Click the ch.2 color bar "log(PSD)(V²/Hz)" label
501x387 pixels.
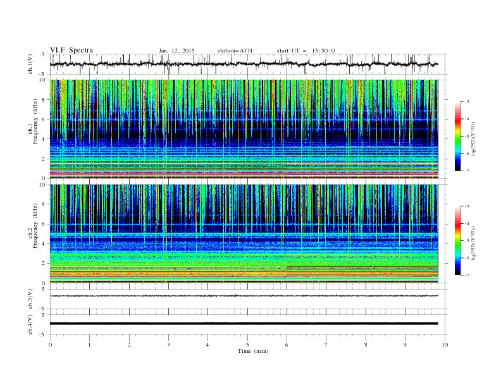[x=473, y=243]
